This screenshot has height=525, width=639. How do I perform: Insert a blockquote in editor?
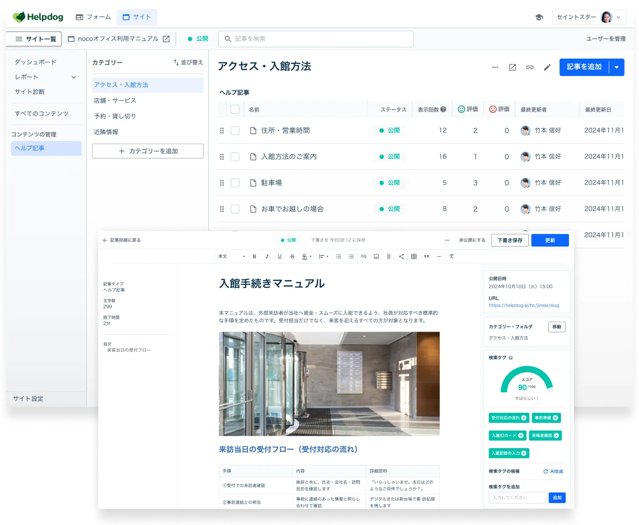pyautogui.click(x=426, y=257)
